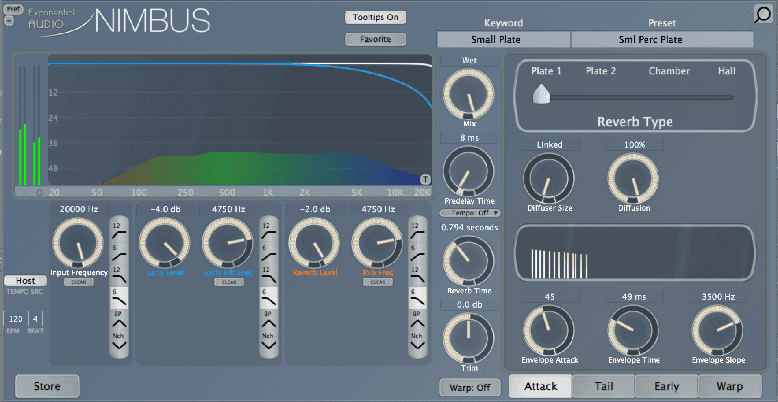
Task: Switch to the Tail tab
Action: tap(604, 387)
